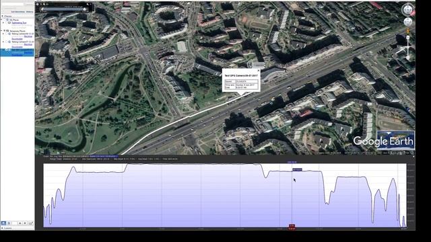Open the Sightseeing Tour link
The height and width of the screenshot is (242, 431).
20,23
